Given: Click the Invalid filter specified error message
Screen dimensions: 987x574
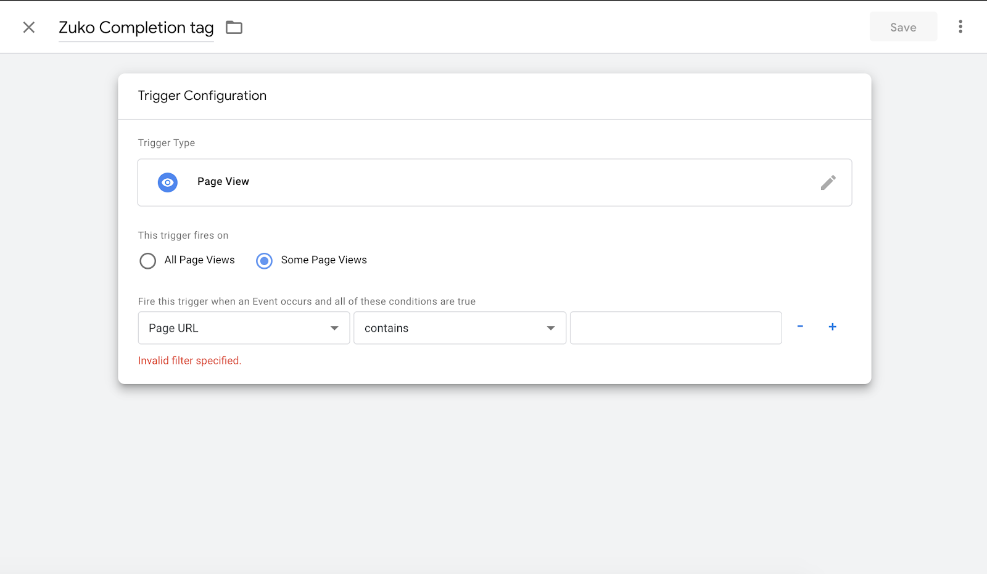Looking at the screenshot, I should pos(189,361).
